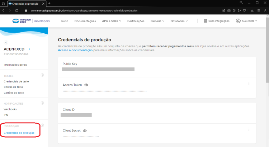Open Credenciais de teste in sidebar
Image resolution: width=269 pixels, height=147 pixels.
pyautogui.click(x=16, y=81)
